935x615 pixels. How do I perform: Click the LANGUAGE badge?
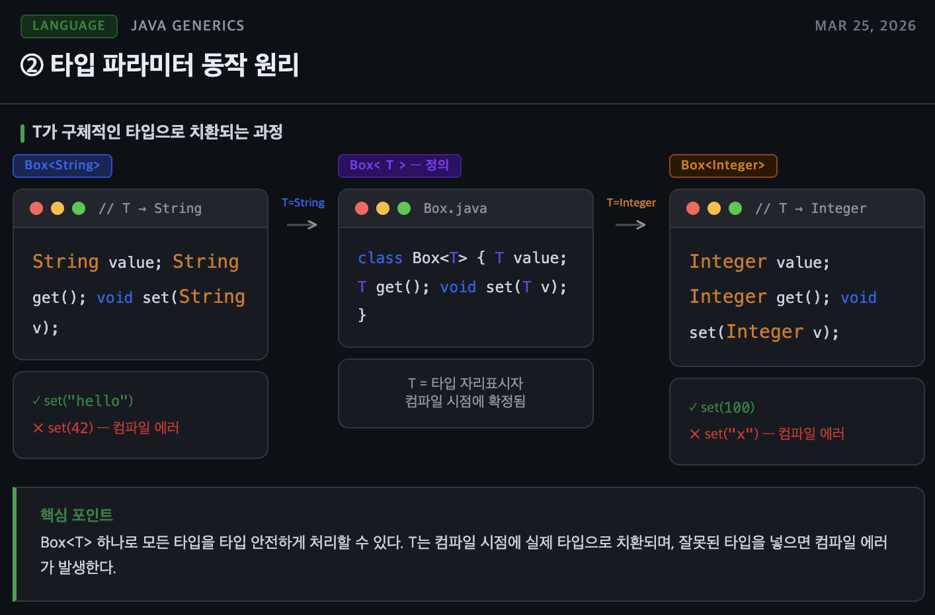[69, 26]
